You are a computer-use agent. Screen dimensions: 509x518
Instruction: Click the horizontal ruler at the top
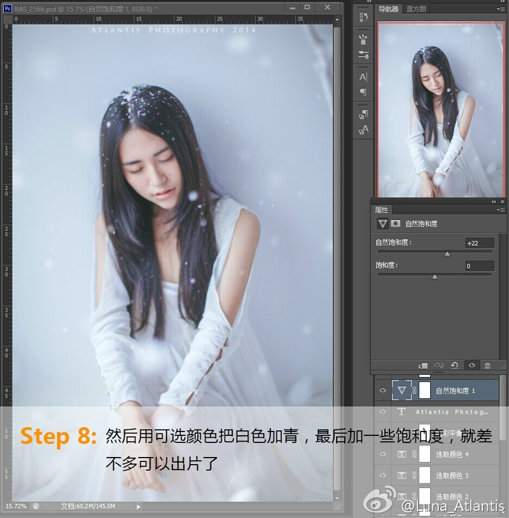[x=172, y=20]
